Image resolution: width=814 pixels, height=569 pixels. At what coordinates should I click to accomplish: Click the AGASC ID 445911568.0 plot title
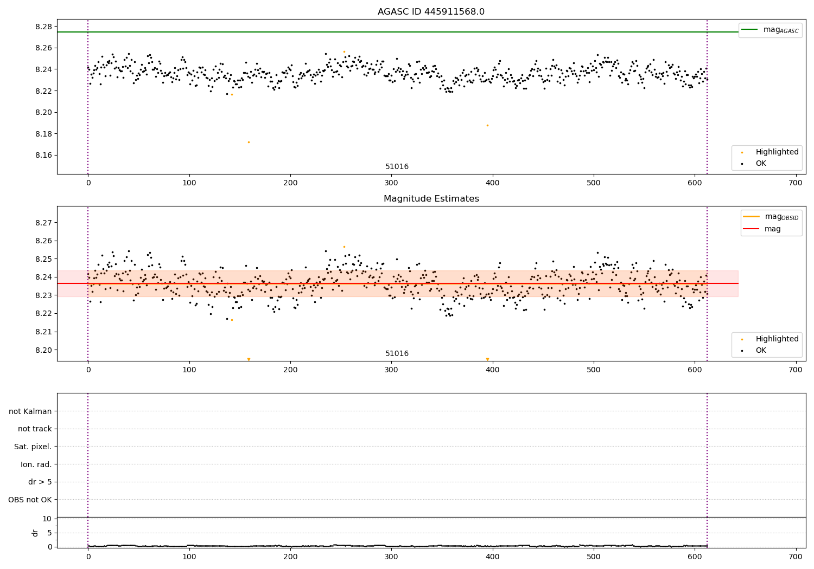pyautogui.click(x=431, y=12)
